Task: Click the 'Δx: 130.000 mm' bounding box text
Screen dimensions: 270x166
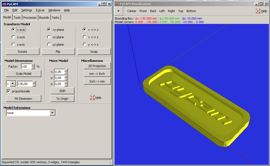Action: pos(146,18)
